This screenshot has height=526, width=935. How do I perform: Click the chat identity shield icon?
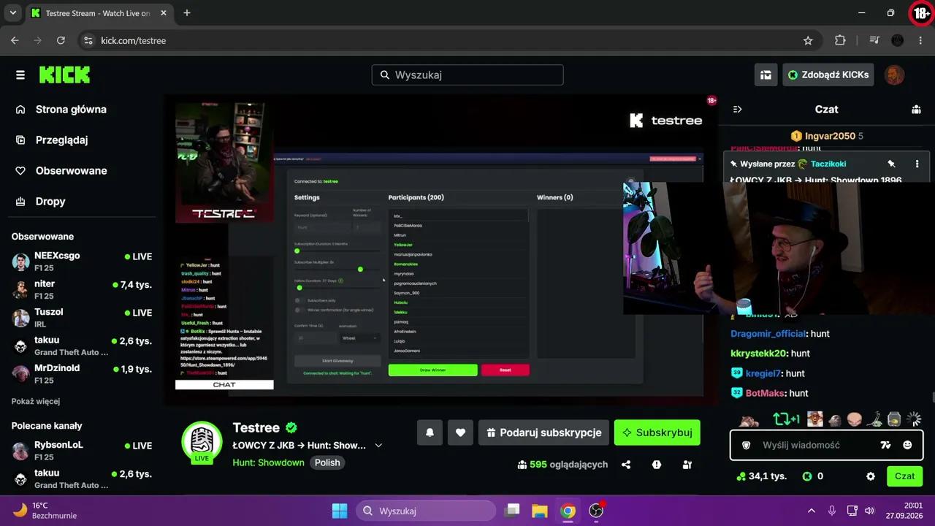[747, 445]
